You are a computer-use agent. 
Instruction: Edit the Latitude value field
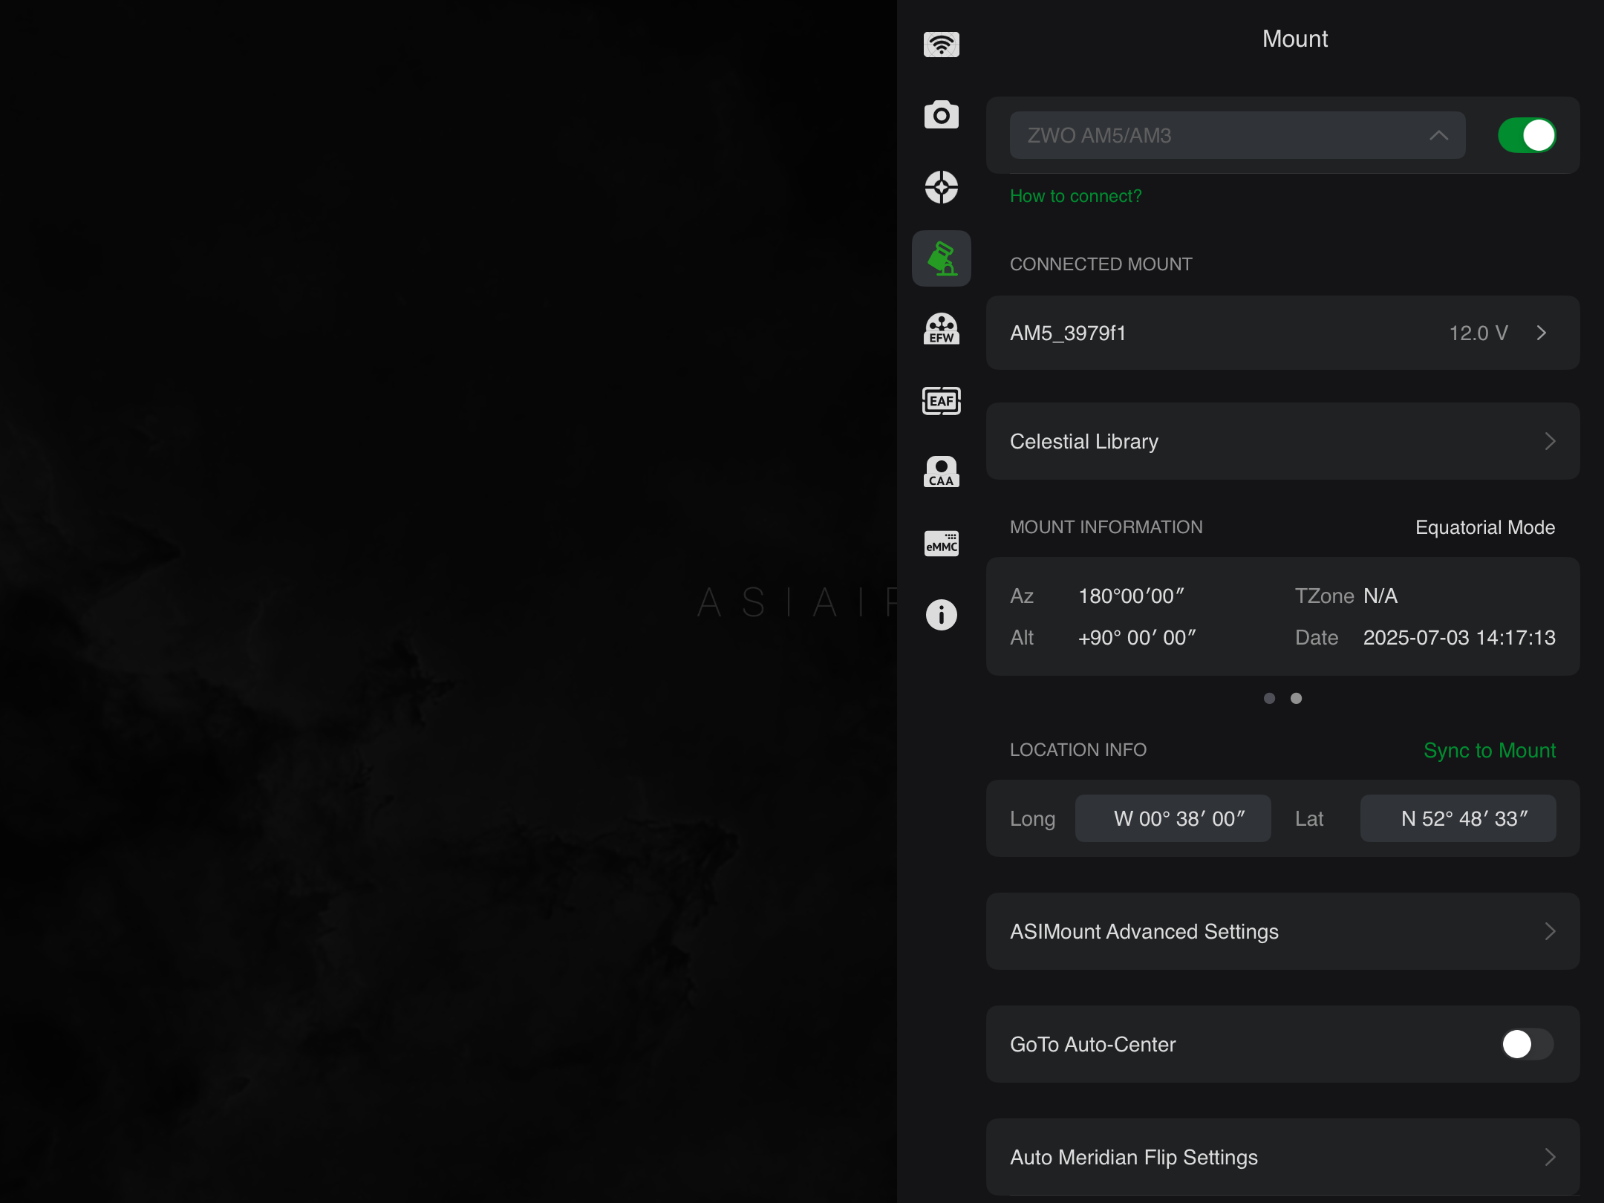pos(1458,818)
